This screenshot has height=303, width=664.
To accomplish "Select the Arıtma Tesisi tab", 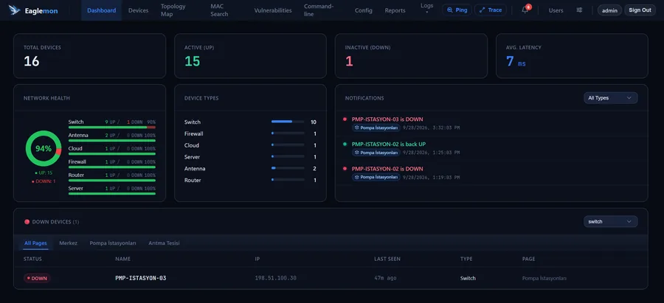I will 164,243.
